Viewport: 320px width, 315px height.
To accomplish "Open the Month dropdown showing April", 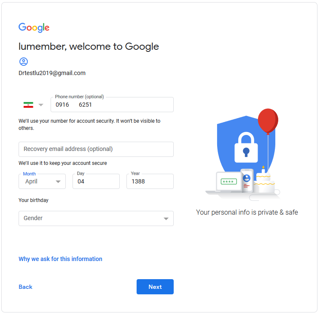I will tap(42, 181).
